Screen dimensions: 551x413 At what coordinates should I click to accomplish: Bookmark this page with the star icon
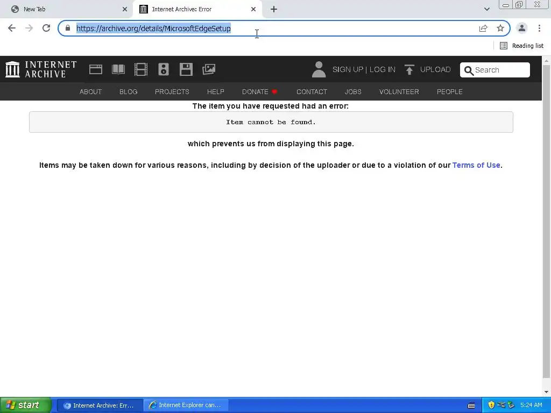(x=500, y=28)
